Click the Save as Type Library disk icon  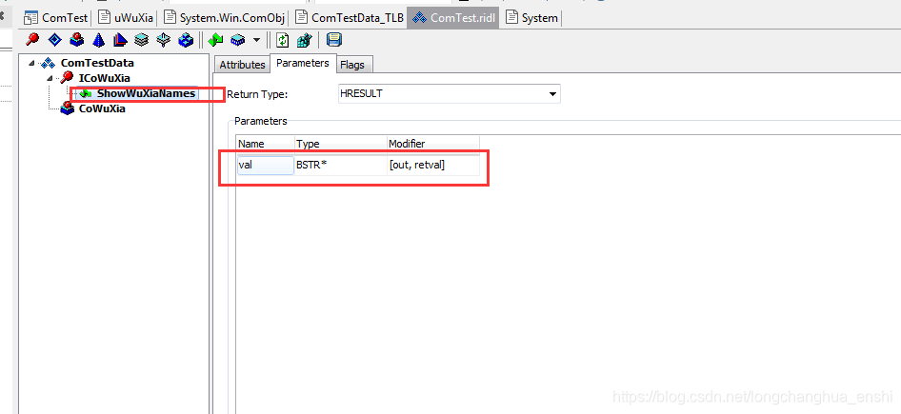tap(334, 40)
